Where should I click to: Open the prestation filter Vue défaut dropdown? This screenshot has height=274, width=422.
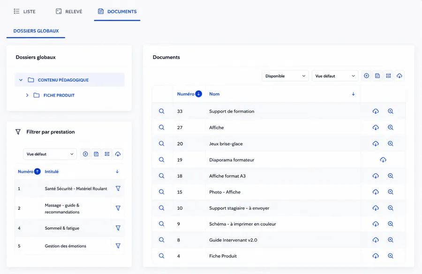(x=50, y=154)
